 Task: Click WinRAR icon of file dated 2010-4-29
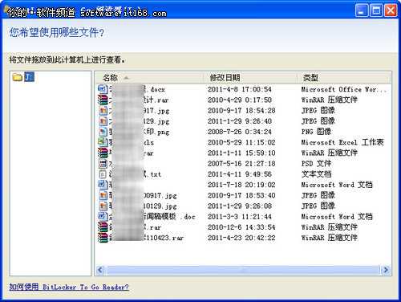[103, 100]
